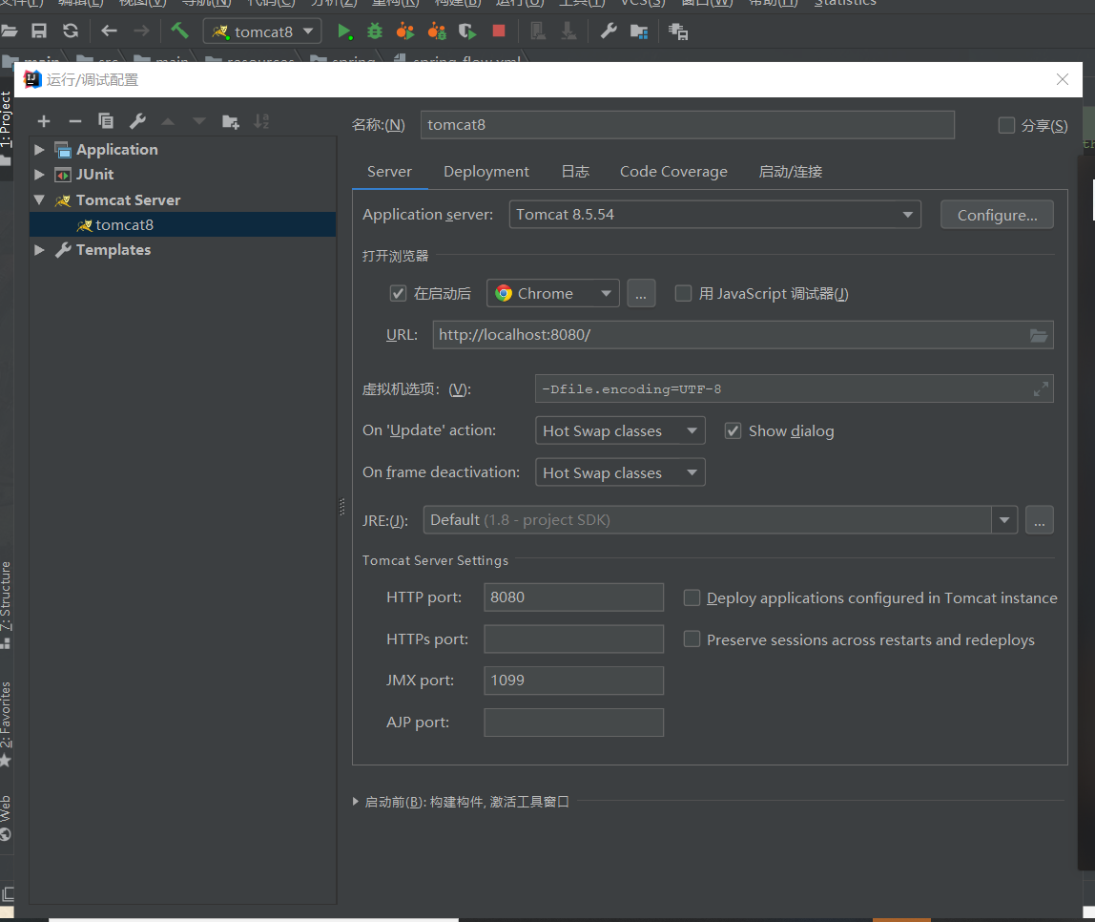
Task: Click the HTTP port field
Action: point(574,597)
